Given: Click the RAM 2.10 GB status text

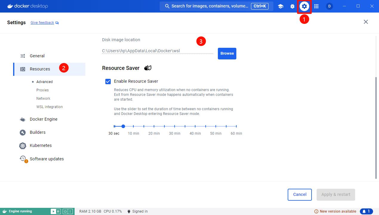Looking at the screenshot, I should click(x=90, y=211).
